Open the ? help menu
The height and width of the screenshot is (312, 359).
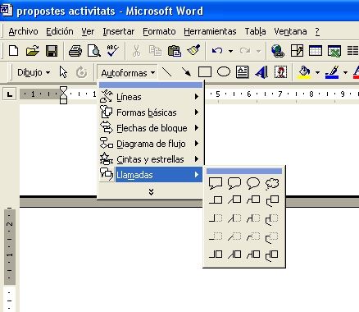[x=317, y=31]
